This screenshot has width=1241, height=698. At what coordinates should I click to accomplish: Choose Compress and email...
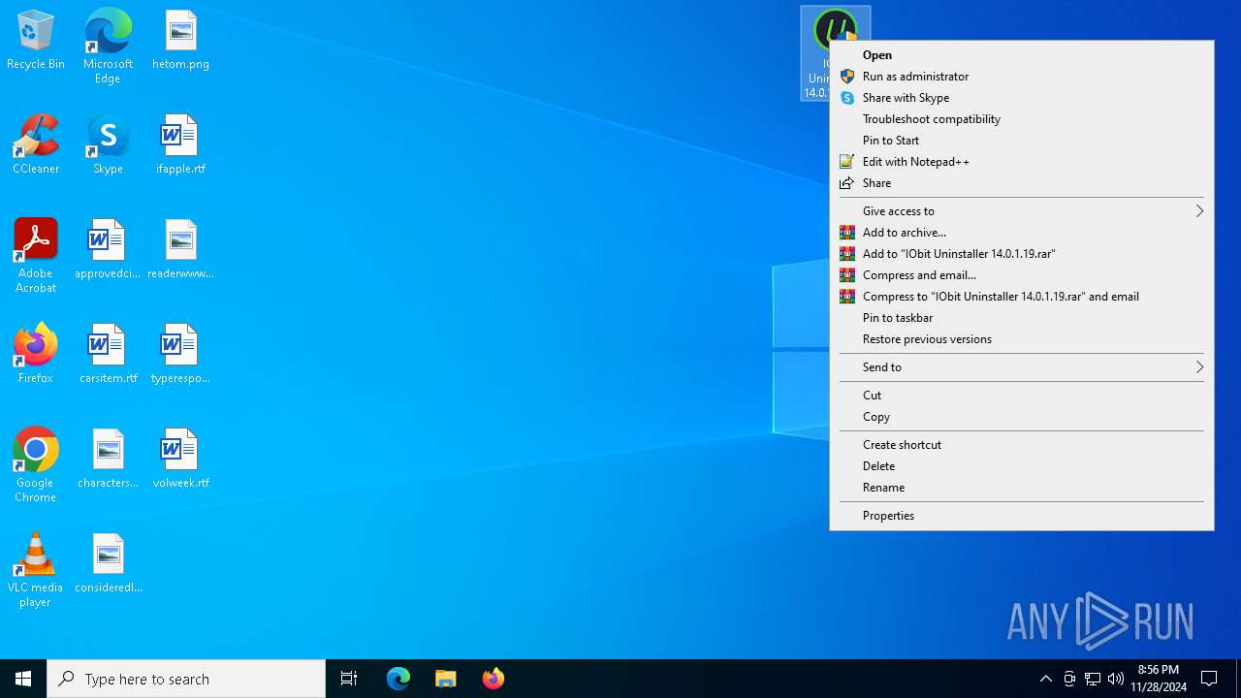pos(1022,275)
